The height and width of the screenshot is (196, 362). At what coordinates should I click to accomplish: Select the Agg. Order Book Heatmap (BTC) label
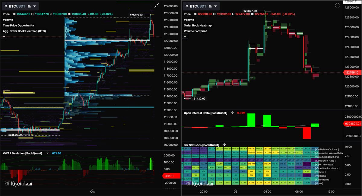24,31
